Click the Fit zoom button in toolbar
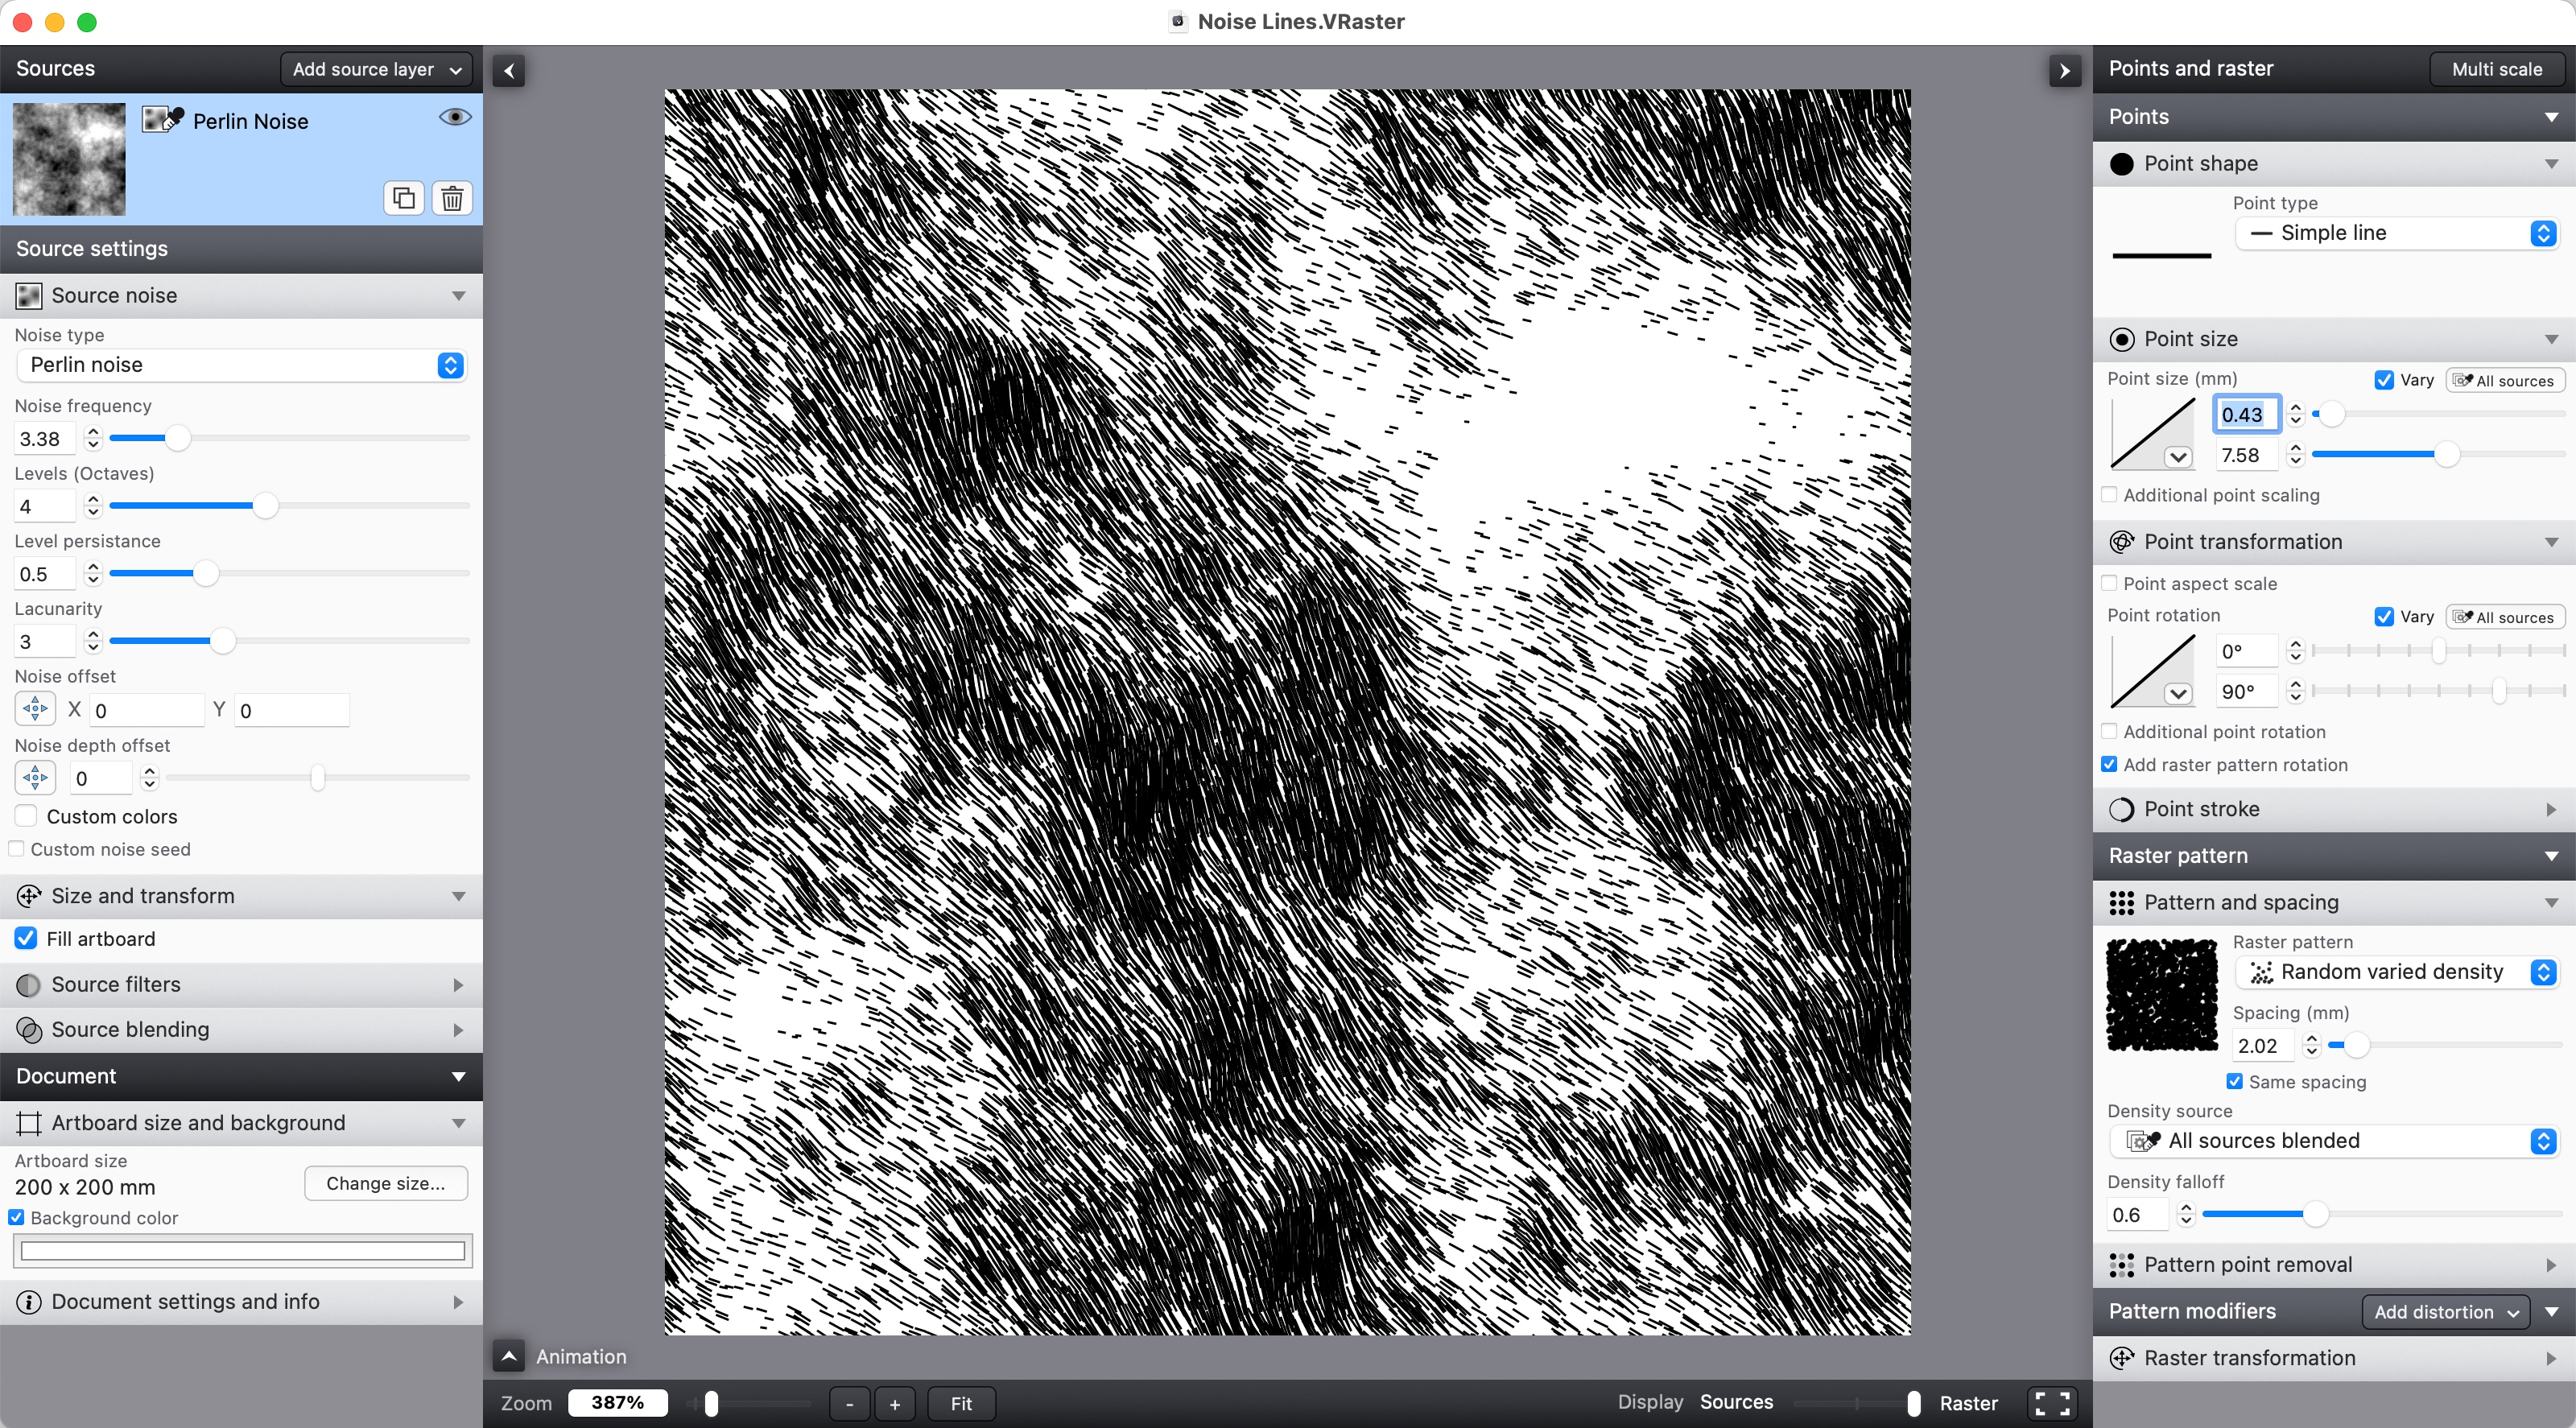The width and height of the screenshot is (2576, 1428). pos(960,1401)
